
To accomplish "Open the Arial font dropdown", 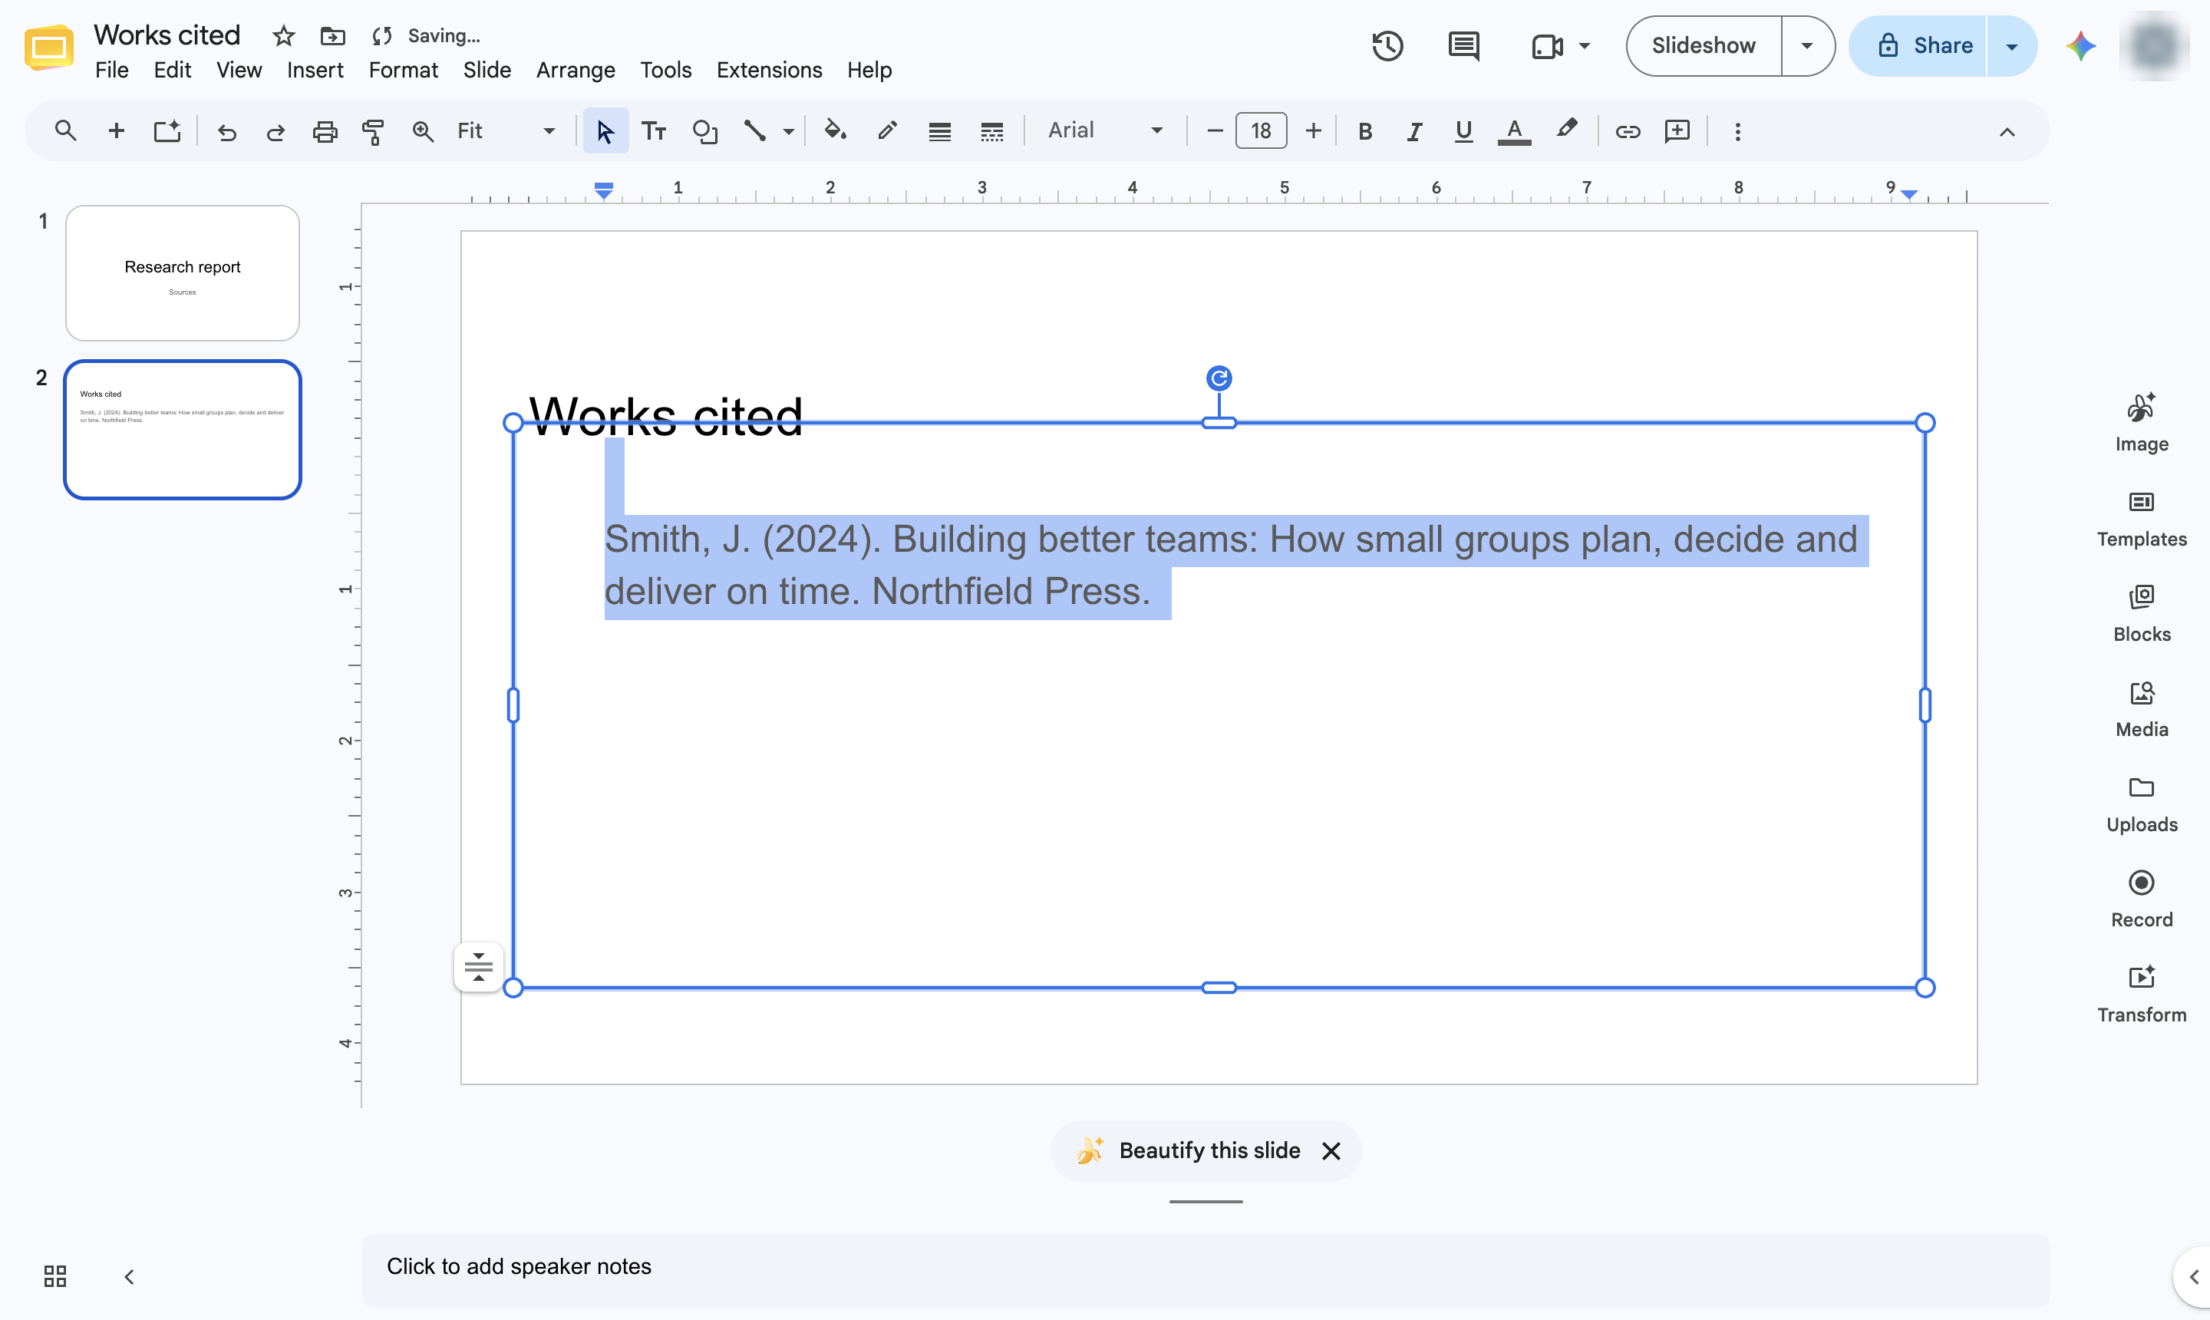I will pyautogui.click(x=1106, y=130).
